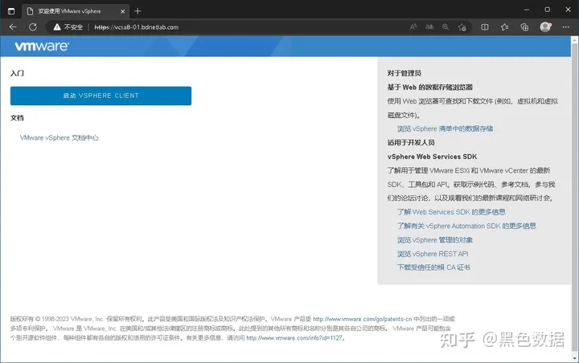The height and width of the screenshot is (363, 579).
Task: Open the Collections icon
Action: (x=524, y=27)
